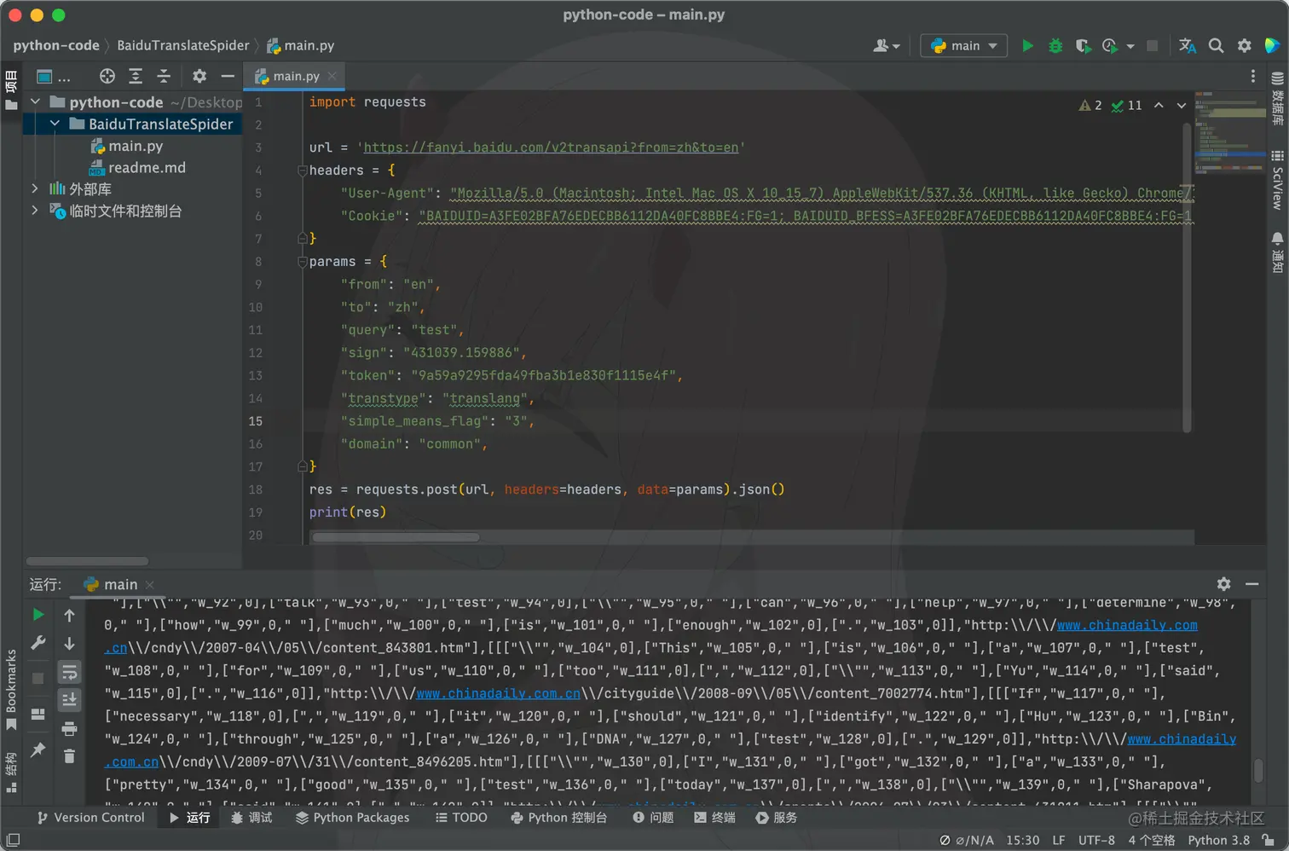
Task: Open project view selector dropdown
Action: pos(53,77)
